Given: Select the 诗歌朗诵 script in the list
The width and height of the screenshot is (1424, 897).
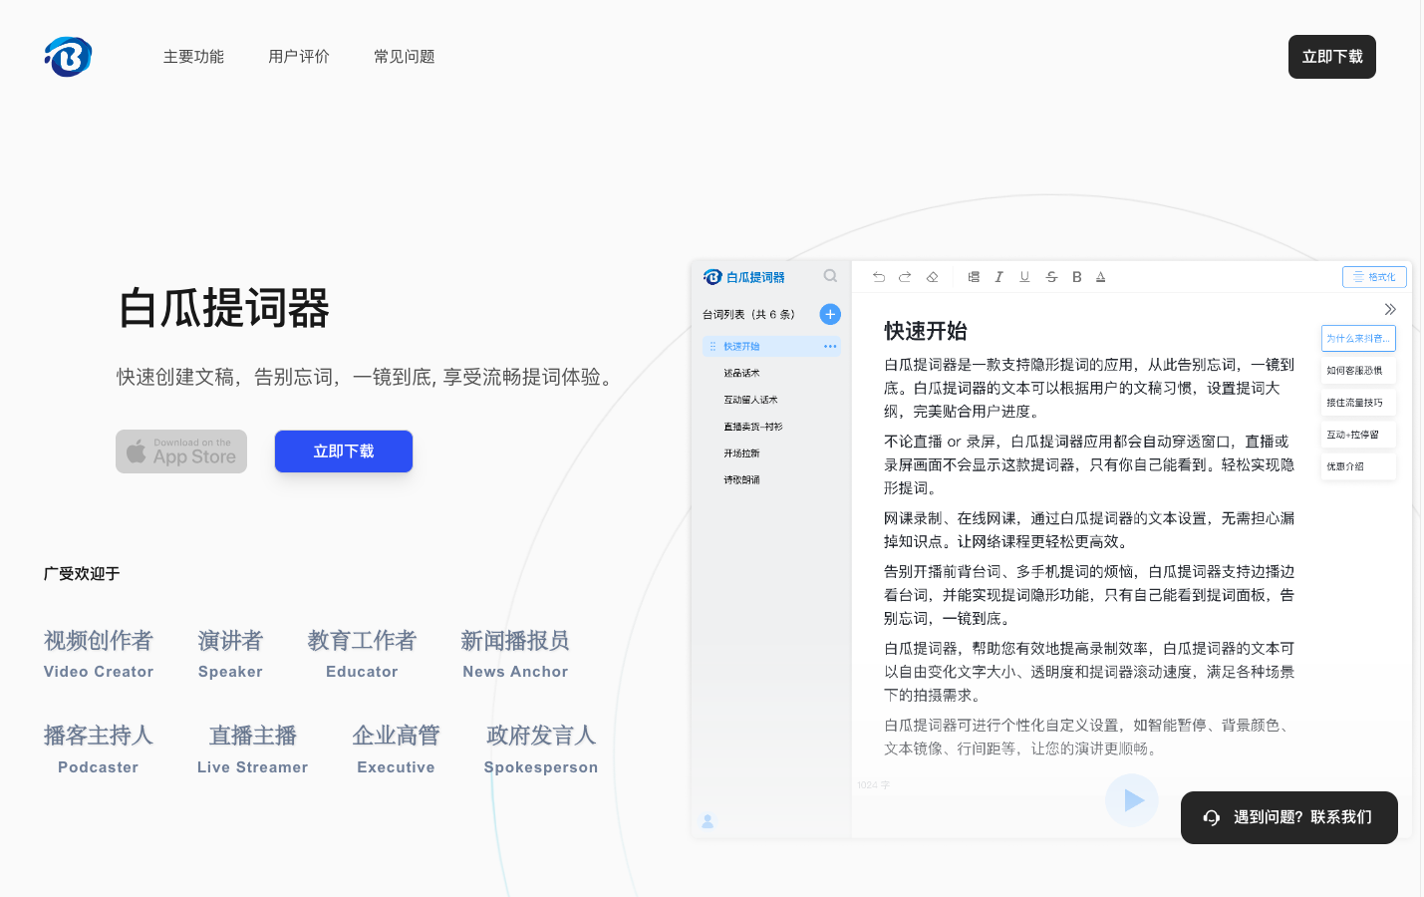Looking at the screenshot, I should pyautogui.click(x=740, y=479).
